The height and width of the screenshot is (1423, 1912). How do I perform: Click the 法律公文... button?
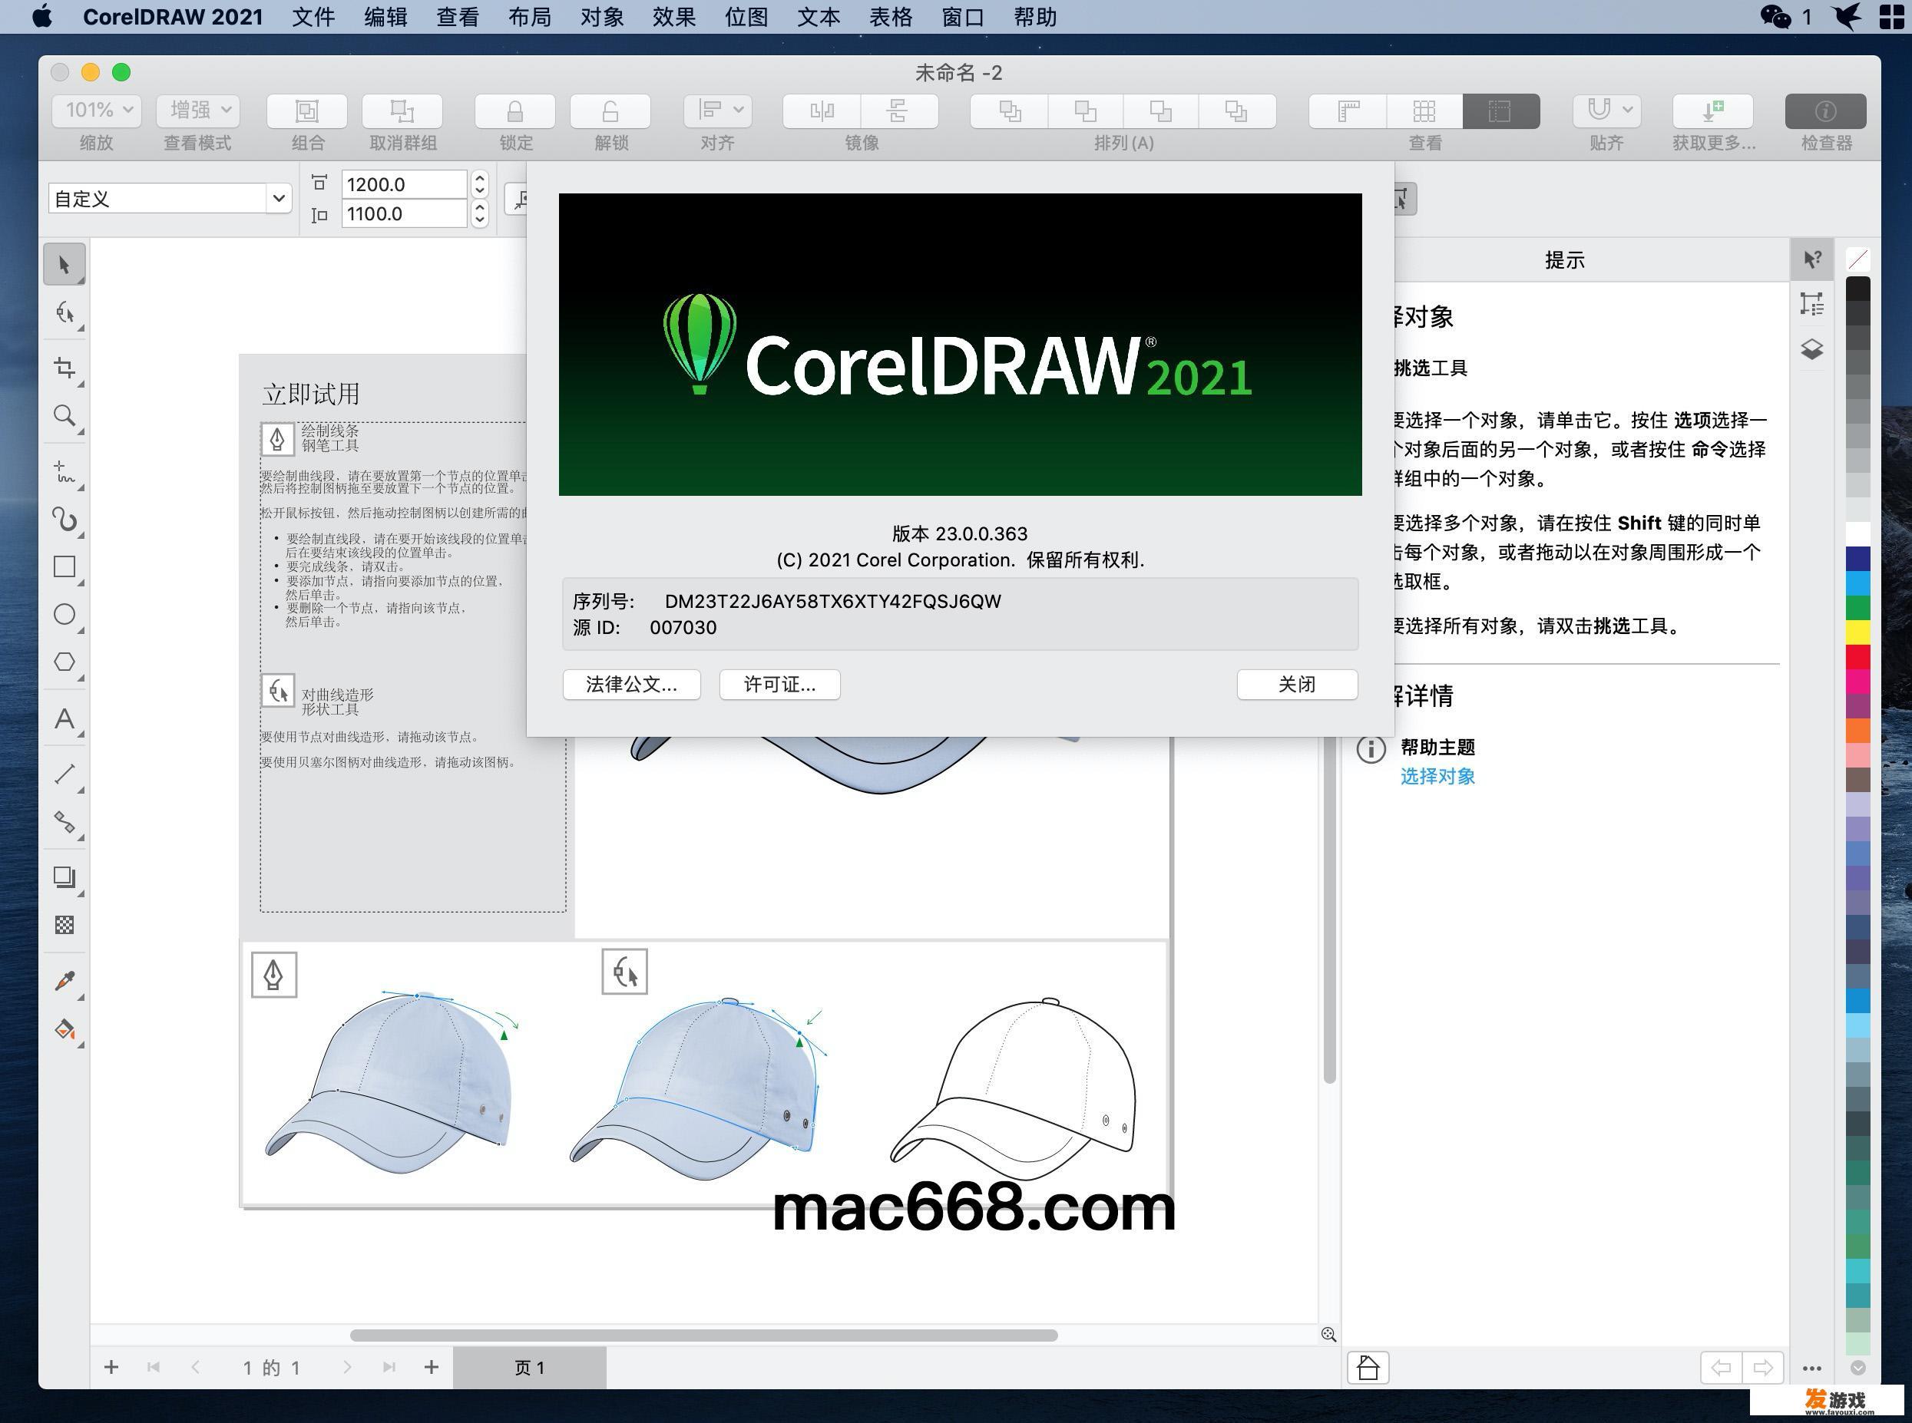click(x=632, y=684)
